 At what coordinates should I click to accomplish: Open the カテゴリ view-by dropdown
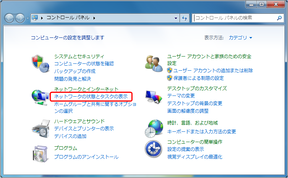click(x=240, y=38)
